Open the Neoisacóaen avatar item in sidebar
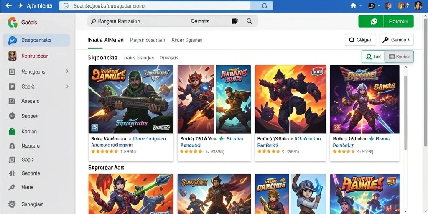Image resolution: width=428 pixels, height=214 pixels. 12,56
